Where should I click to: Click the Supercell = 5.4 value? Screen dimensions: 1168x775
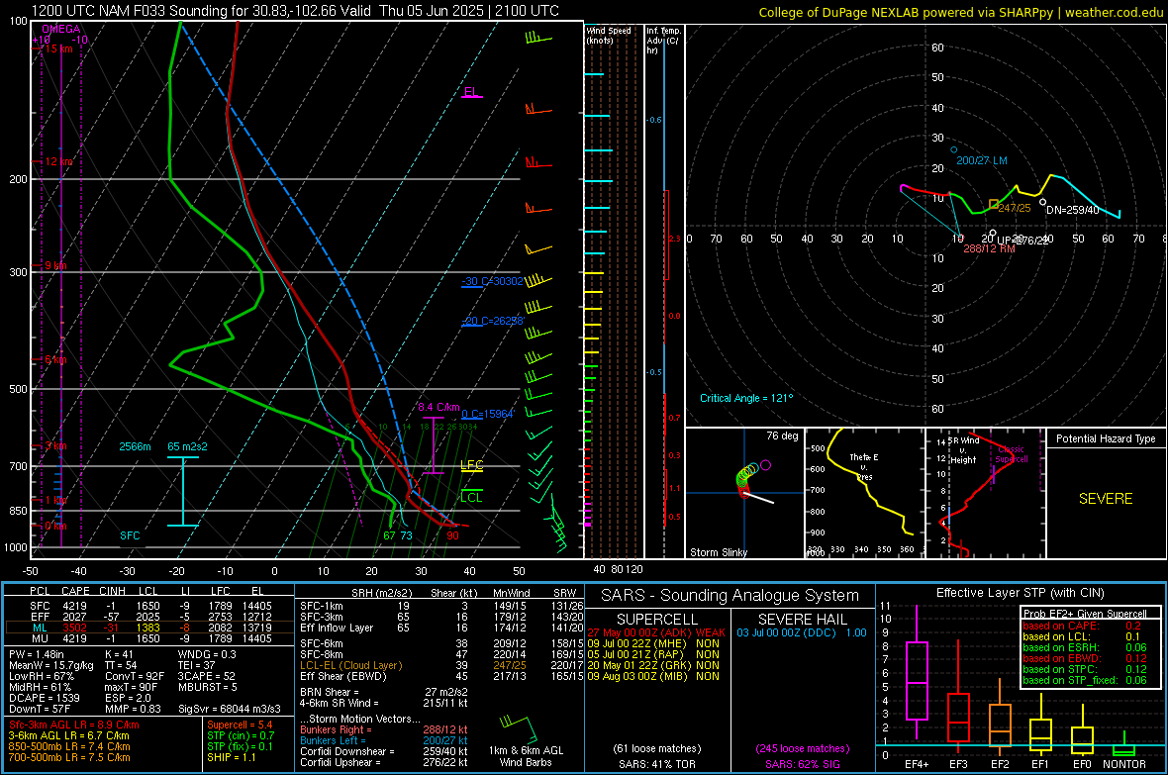point(240,725)
